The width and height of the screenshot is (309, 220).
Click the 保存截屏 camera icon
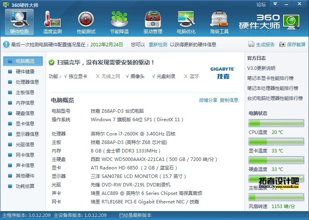[282, 44]
